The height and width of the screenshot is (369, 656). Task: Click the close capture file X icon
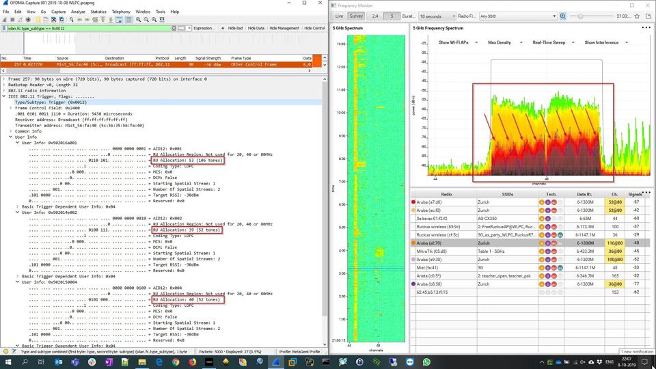[53, 20]
